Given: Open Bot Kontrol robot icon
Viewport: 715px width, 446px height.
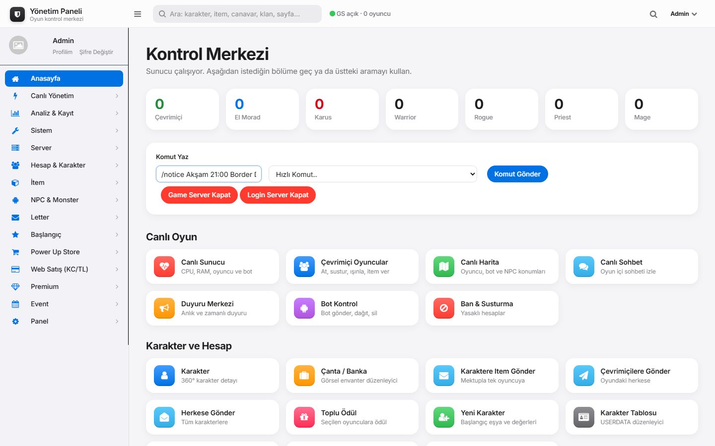Looking at the screenshot, I should pos(304,308).
